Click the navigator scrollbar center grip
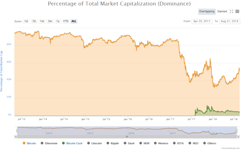This screenshot has height=150, width=241. click(127, 137)
